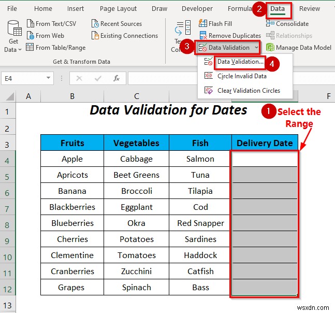Open the Developer tab
This screenshot has height=313, width=335.
[197, 9]
